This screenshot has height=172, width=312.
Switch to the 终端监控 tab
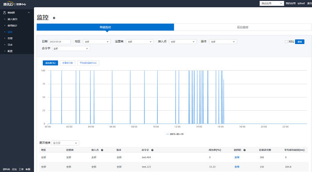pos(105,27)
